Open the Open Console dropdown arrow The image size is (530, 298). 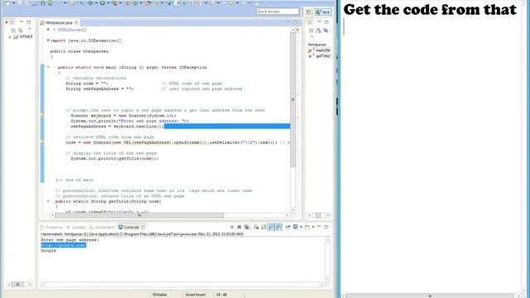click(313, 227)
